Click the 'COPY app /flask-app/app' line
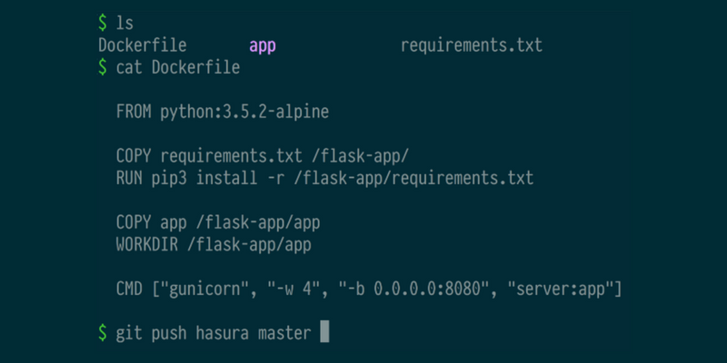 [x=218, y=223]
